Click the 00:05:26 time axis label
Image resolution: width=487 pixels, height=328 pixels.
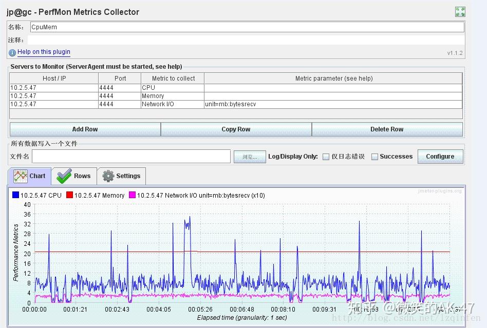coord(200,310)
